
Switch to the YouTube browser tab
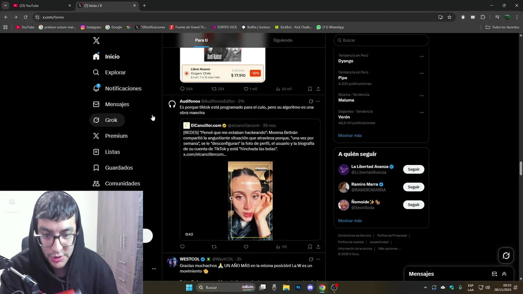pyautogui.click(x=42, y=6)
